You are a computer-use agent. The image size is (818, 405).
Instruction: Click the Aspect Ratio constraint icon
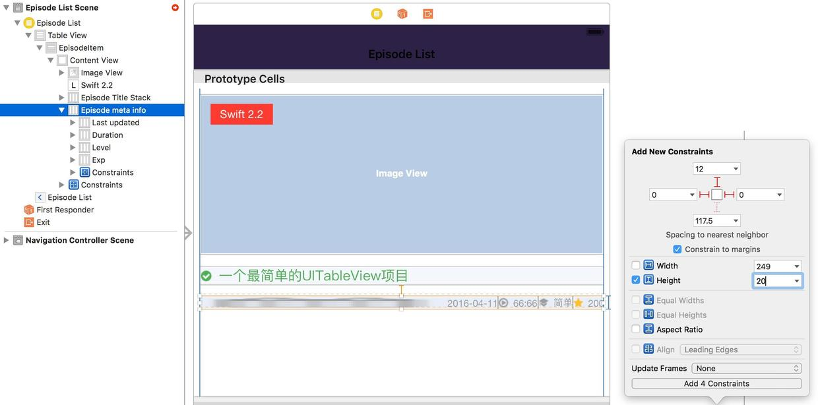(648, 330)
